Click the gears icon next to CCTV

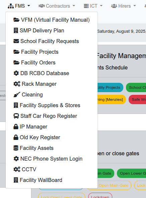[17, 169]
